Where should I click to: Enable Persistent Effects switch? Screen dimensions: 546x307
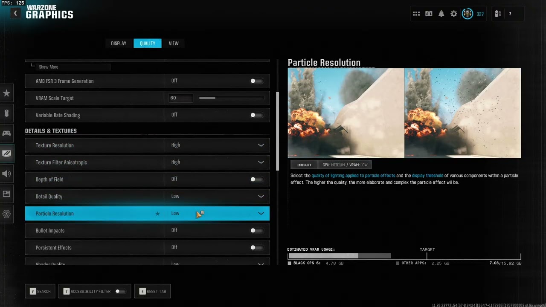coord(256,248)
